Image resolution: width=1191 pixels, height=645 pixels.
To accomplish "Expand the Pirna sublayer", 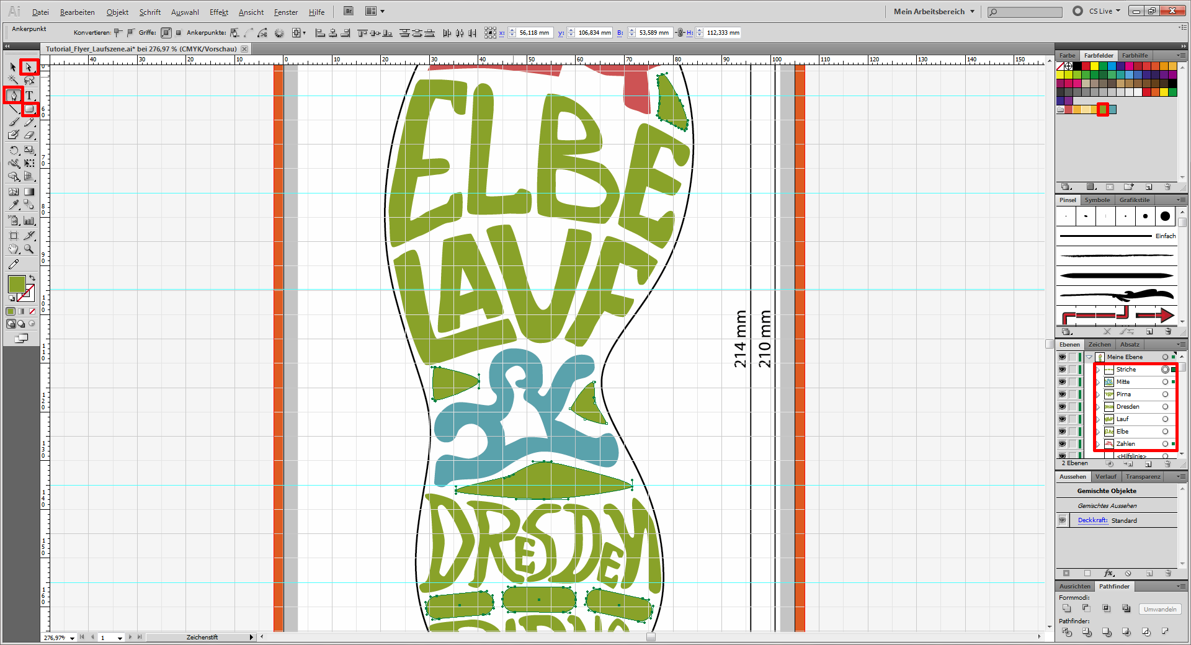I will 1098,394.
